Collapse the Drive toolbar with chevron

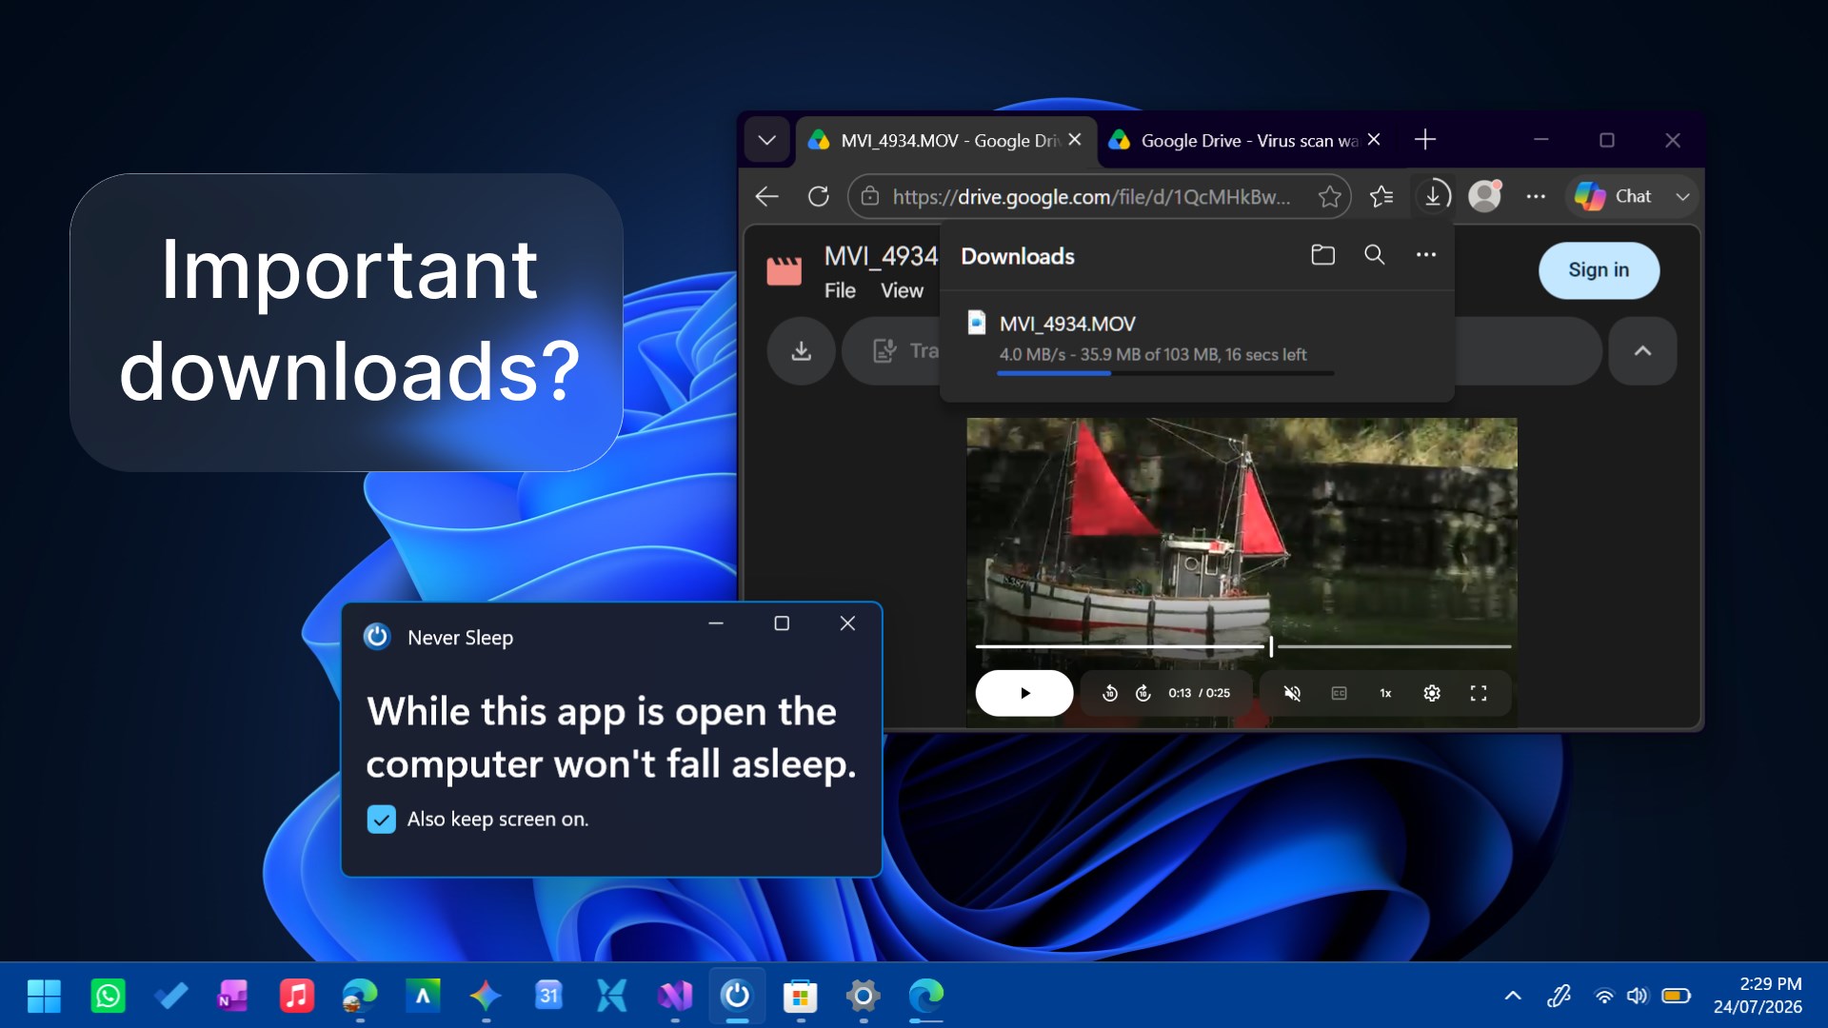coord(1642,351)
